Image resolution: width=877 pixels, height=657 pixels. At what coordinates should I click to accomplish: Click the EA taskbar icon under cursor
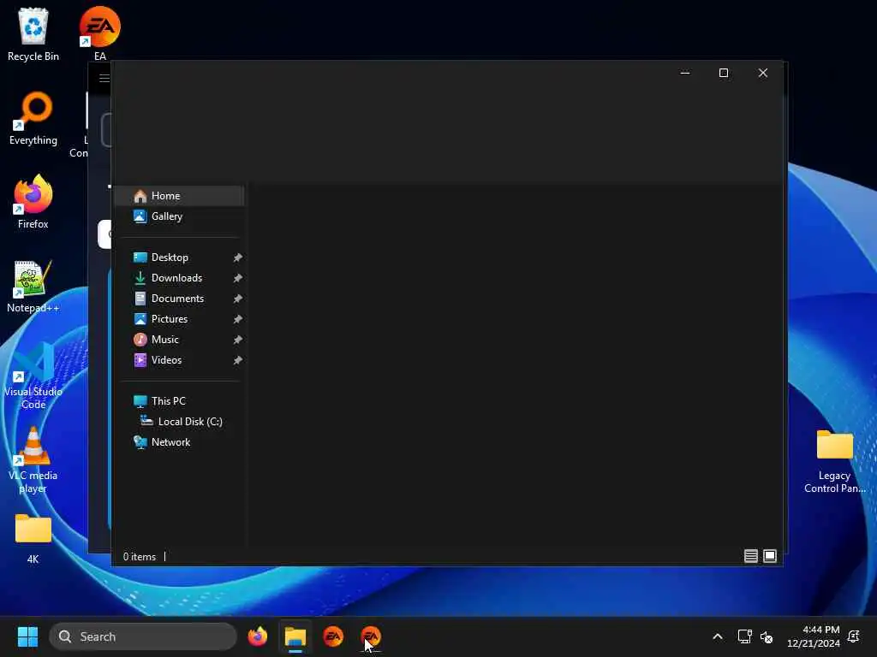point(371,636)
